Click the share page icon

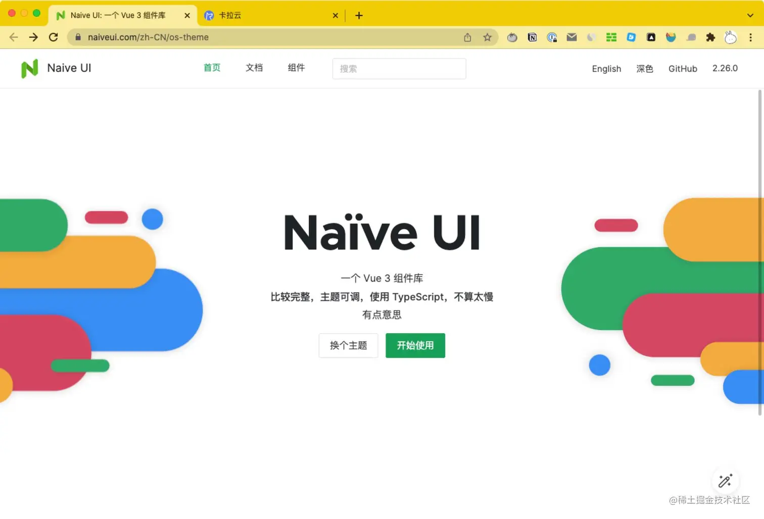pyautogui.click(x=467, y=37)
